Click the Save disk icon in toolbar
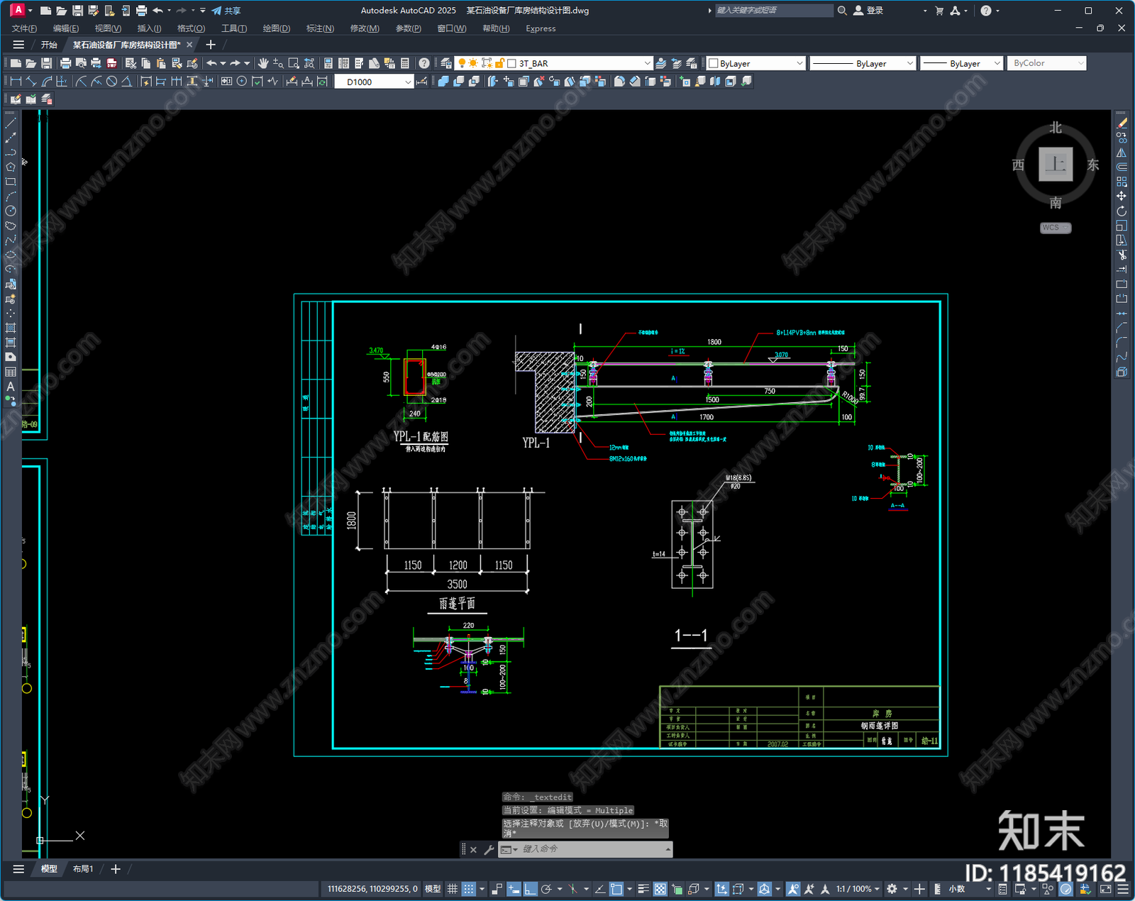The width and height of the screenshot is (1135, 901). pyautogui.click(x=47, y=63)
